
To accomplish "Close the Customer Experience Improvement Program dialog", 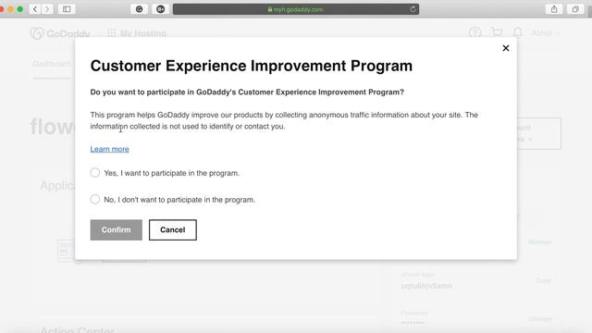I will (x=506, y=48).
